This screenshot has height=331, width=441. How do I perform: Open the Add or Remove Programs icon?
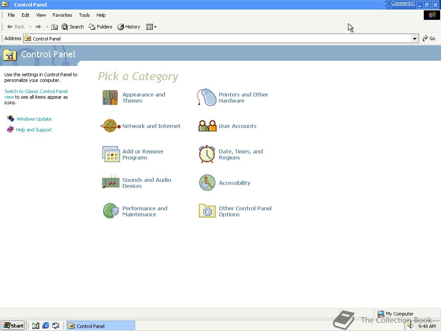111,154
